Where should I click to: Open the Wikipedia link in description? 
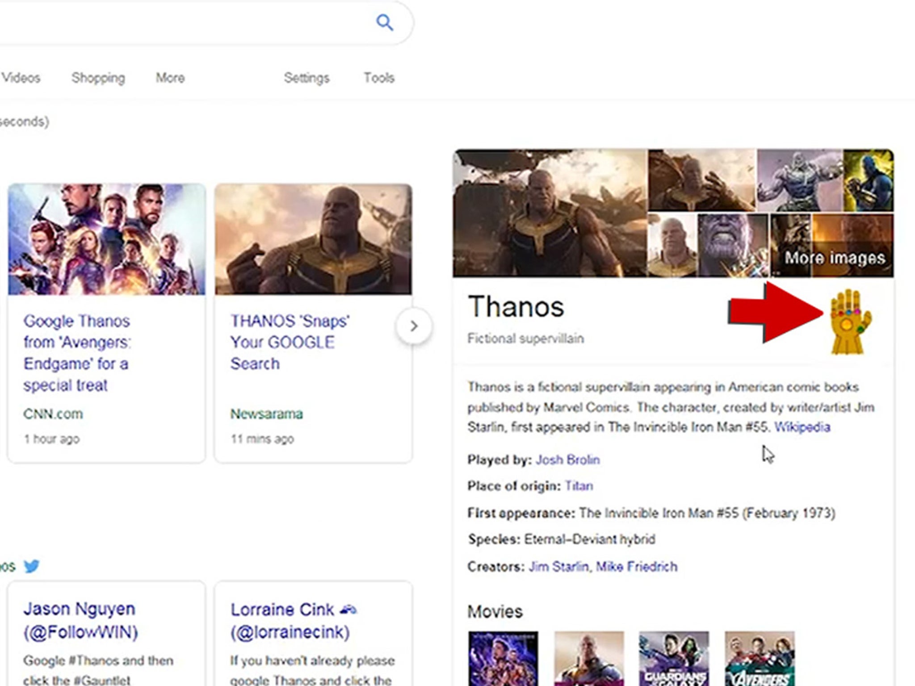[802, 427]
